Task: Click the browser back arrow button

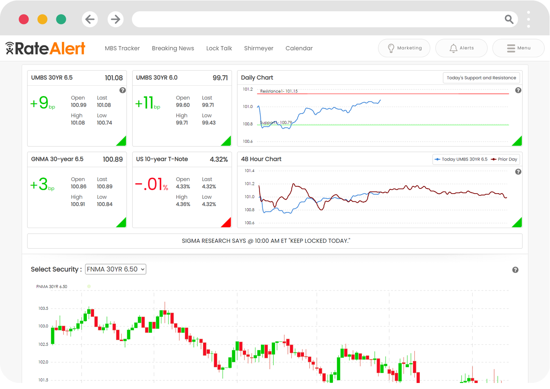Action: coord(90,19)
